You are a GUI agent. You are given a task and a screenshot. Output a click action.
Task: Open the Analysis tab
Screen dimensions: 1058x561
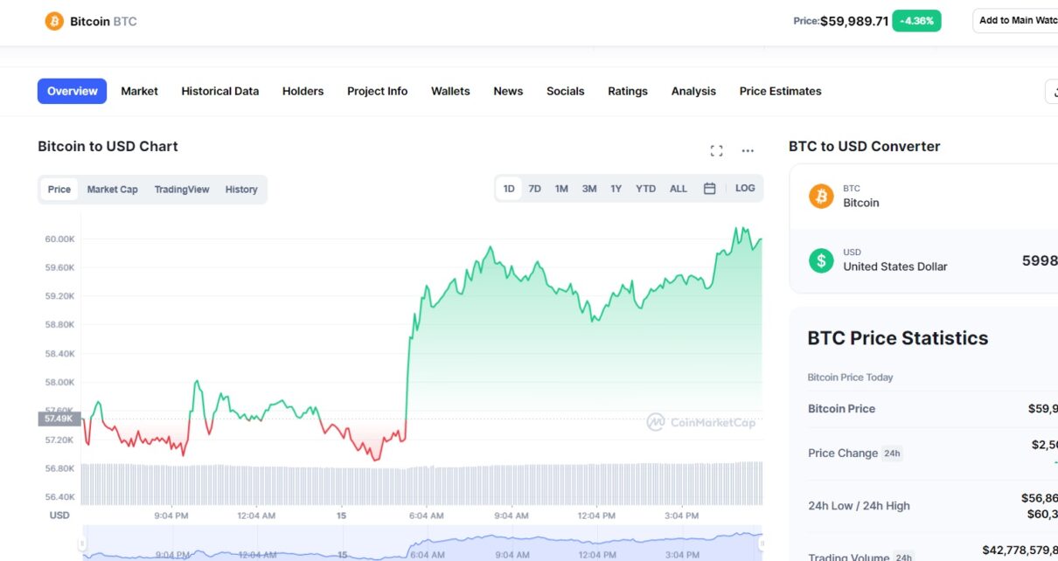[693, 91]
